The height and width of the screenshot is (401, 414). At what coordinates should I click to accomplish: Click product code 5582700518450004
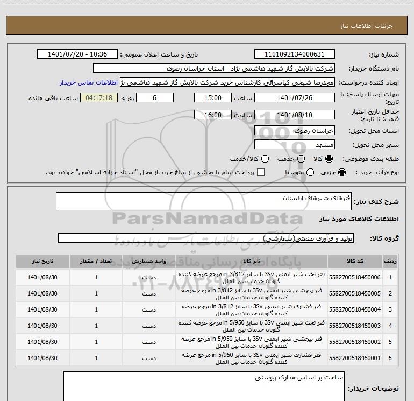[355, 309]
